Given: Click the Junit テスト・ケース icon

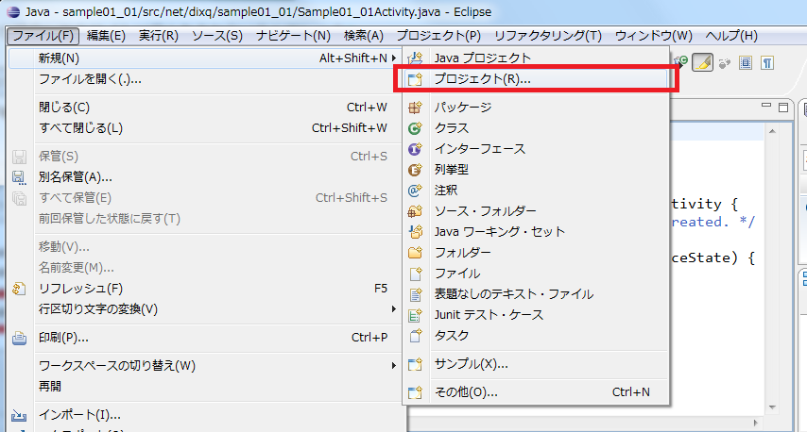Looking at the screenshot, I should click(416, 315).
